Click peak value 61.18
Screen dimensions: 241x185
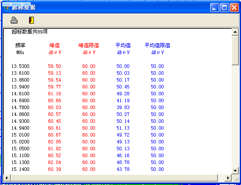pyautogui.click(x=54, y=94)
